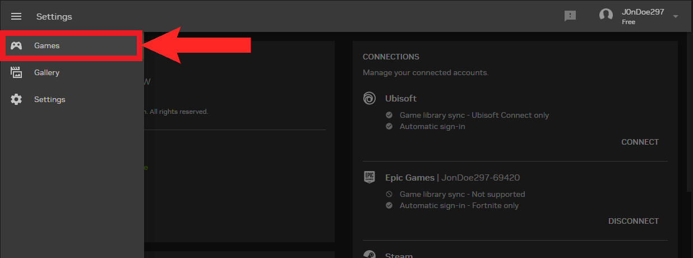Click the Epic Games logo icon
The height and width of the screenshot is (258, 693).
pos(369,178)
